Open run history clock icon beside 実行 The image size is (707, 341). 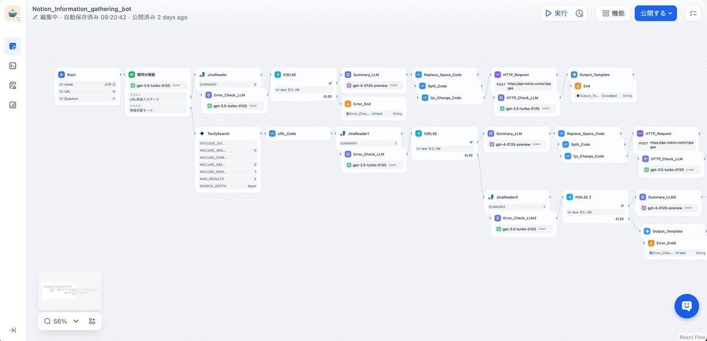coord(579,13)
